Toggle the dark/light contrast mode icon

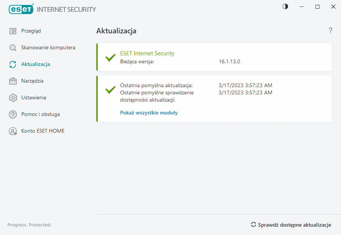(x=285, y=7)
